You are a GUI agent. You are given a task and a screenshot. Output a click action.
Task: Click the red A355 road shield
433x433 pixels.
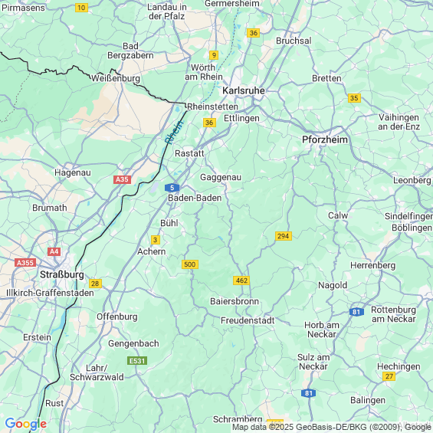[x=25, y=263]
